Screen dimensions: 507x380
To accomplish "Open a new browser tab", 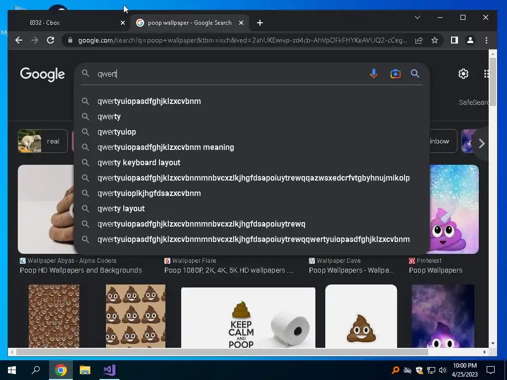I will (259, 23).
